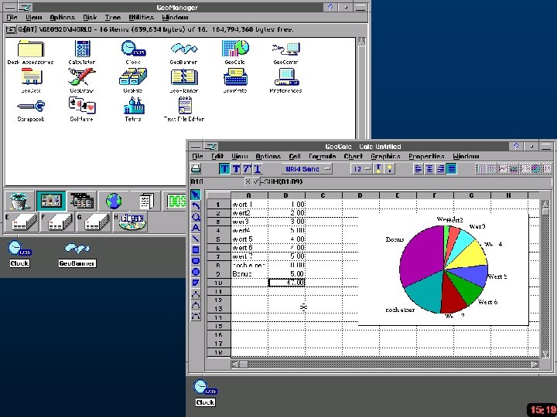The image size is (557, 417).
Task: Open the URW Sans font dropdown
Action: click(307, 169)
